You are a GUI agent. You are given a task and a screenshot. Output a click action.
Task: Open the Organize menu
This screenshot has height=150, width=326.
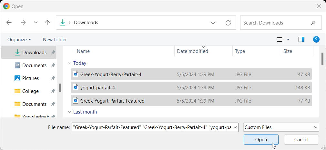pos(19,39)
